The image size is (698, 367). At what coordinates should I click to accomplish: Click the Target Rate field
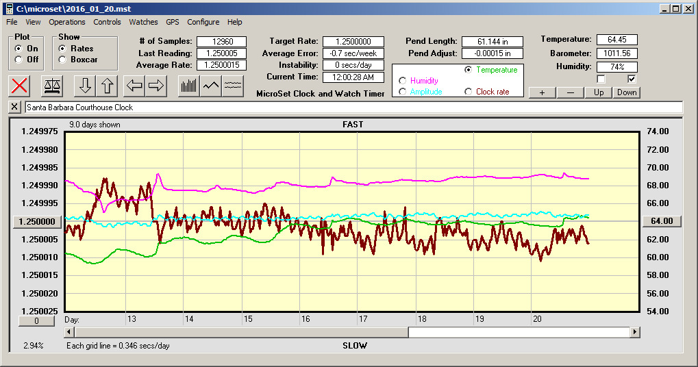pyautogui.click(x=353, y=41)
